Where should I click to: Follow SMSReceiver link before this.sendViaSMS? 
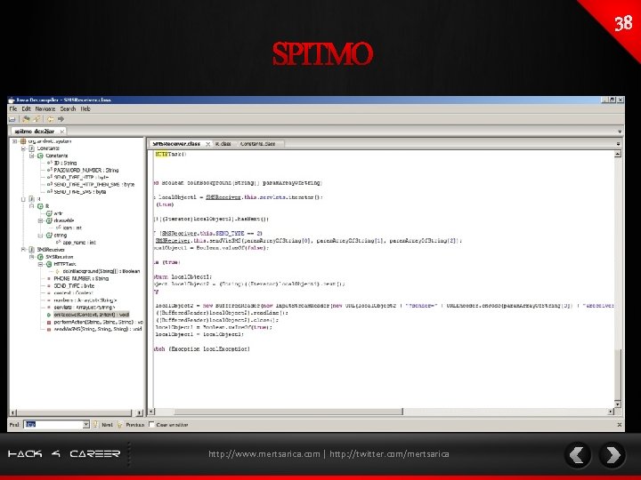[x=174, y=241]
